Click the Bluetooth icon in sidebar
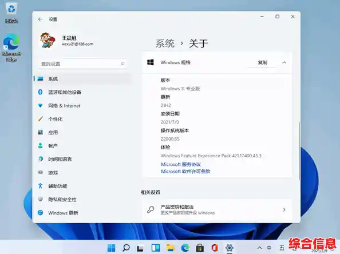The height and width of the screenshot is (254, 340). [40, 92]
